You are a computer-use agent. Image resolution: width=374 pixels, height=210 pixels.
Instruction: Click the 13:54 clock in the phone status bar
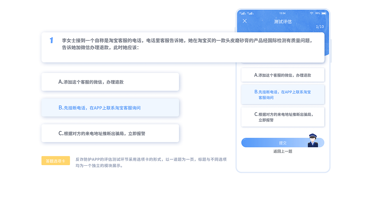click(x=283, y=13)
